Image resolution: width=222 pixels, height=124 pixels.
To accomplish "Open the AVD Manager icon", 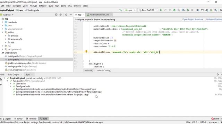I will (x=211, y=10).
